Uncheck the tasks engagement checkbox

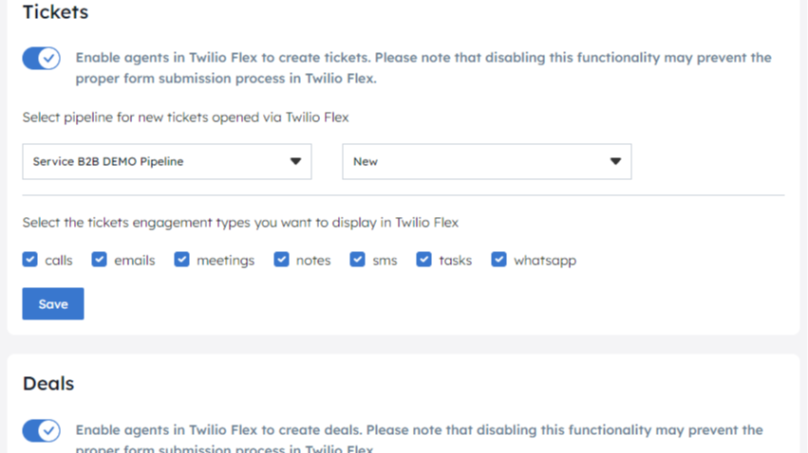424,260
